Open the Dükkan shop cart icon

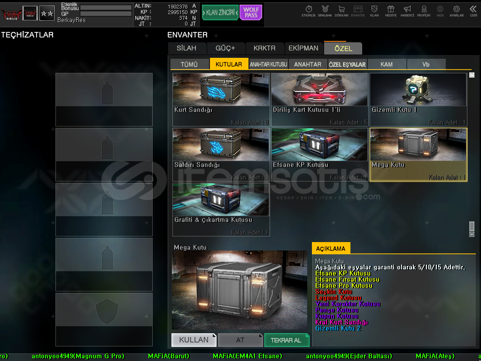[341, 10]
